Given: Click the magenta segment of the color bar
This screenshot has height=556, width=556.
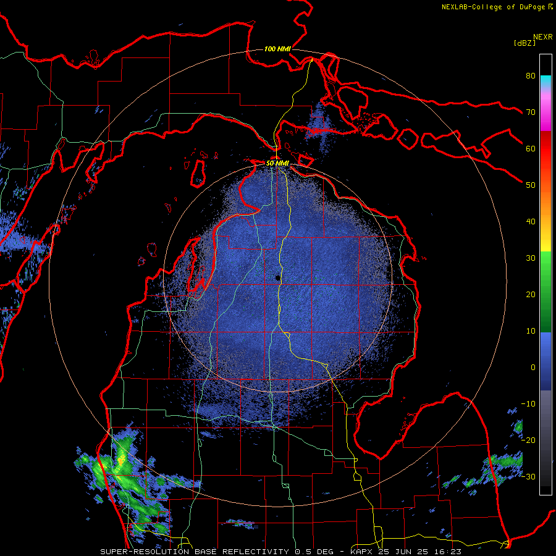Looking at the screenshot, I should coord(545,114).
